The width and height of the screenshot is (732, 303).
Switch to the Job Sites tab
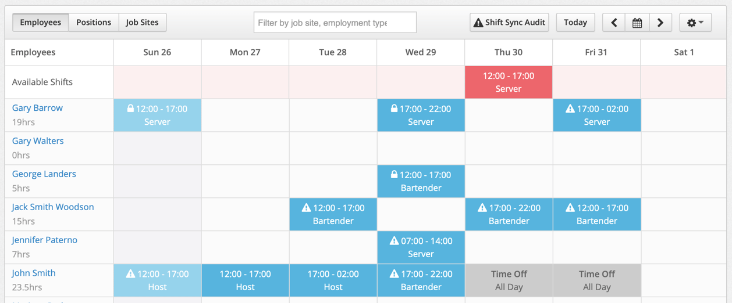coord(143,23)
